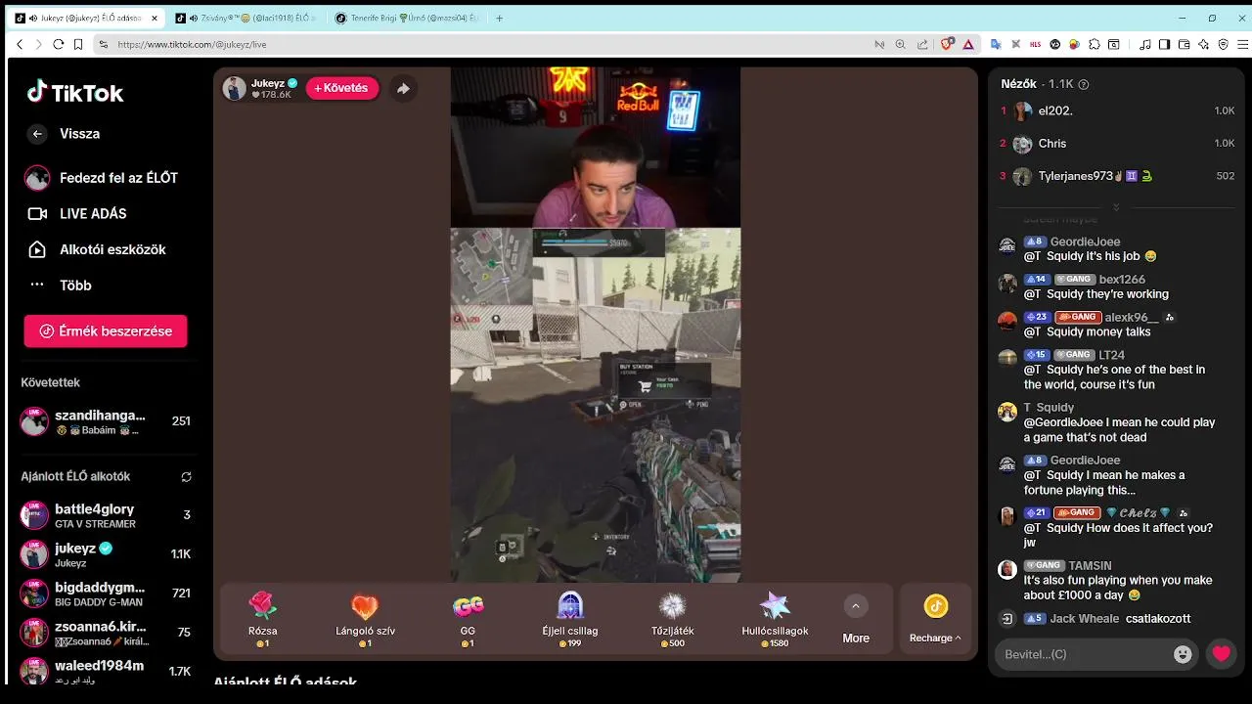
Task: Follow Jukeyz with the Követés button
Action: [342, 88]
